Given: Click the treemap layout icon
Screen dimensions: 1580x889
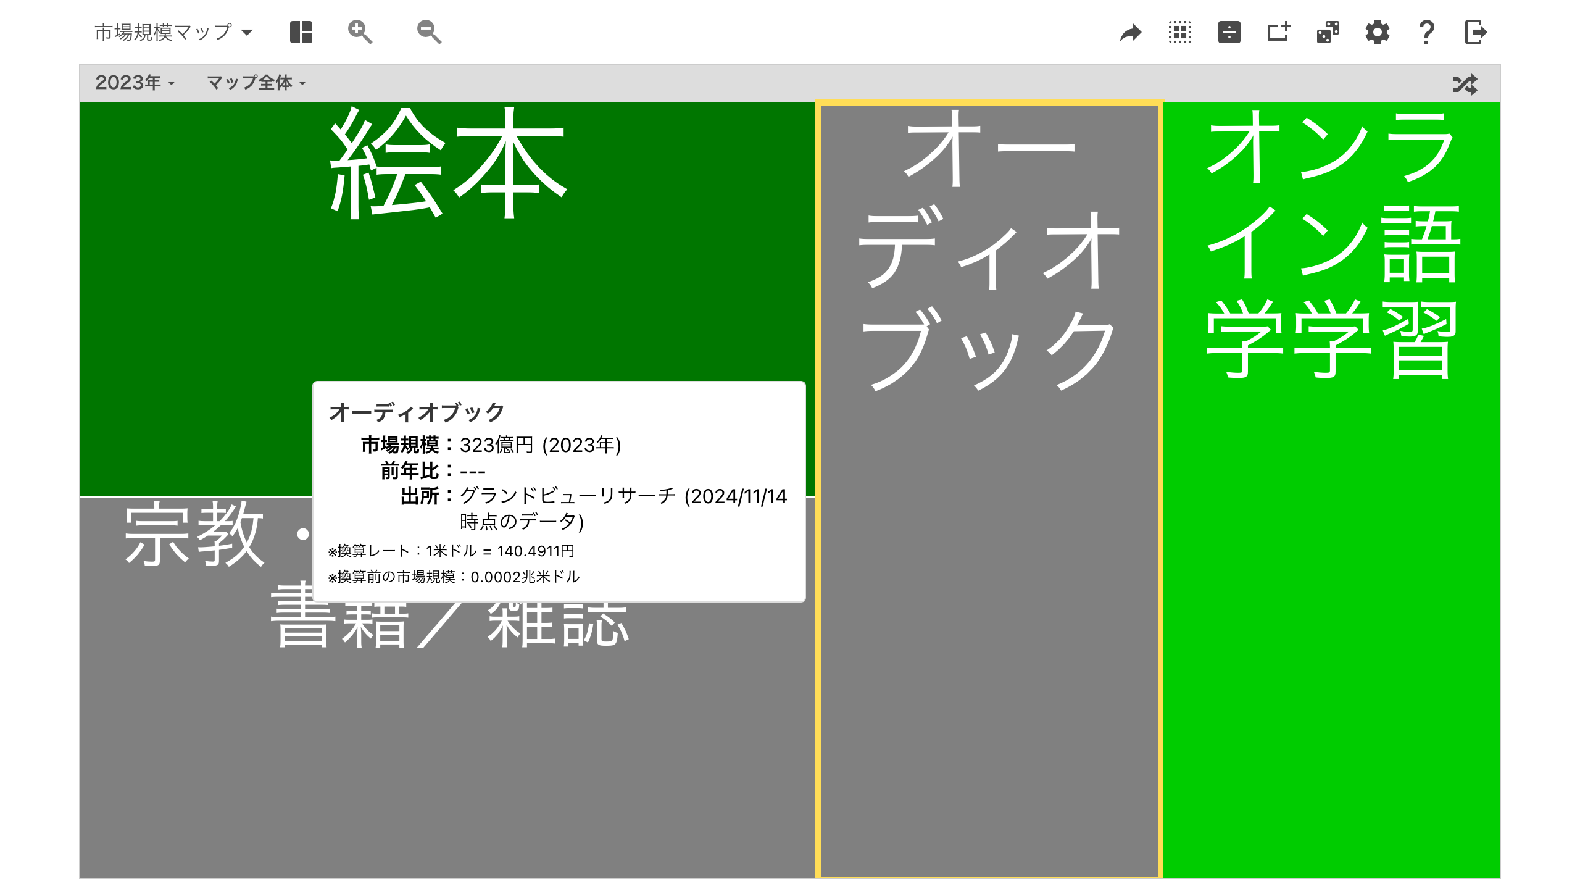Looking at the screenshot, I should click(x=301, y=32).
